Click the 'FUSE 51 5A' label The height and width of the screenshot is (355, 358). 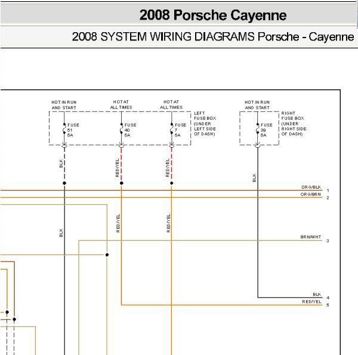tap(73, 130)
